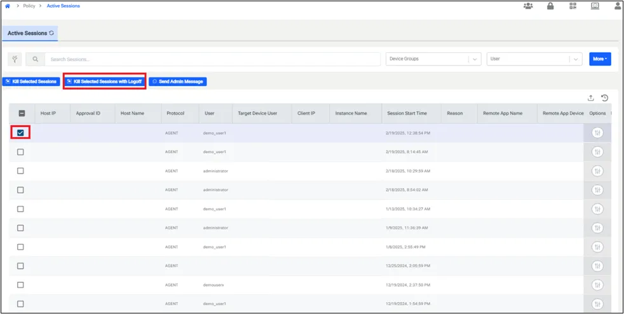Uncheck the 12:38:54 PM session checkbox
624x314 pixels.
21,133
